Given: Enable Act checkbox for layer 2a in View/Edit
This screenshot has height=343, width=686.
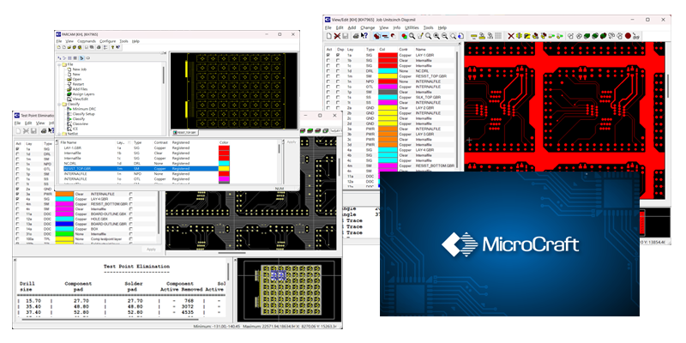Looking at the screenshot, I should (x=328, y=108).
